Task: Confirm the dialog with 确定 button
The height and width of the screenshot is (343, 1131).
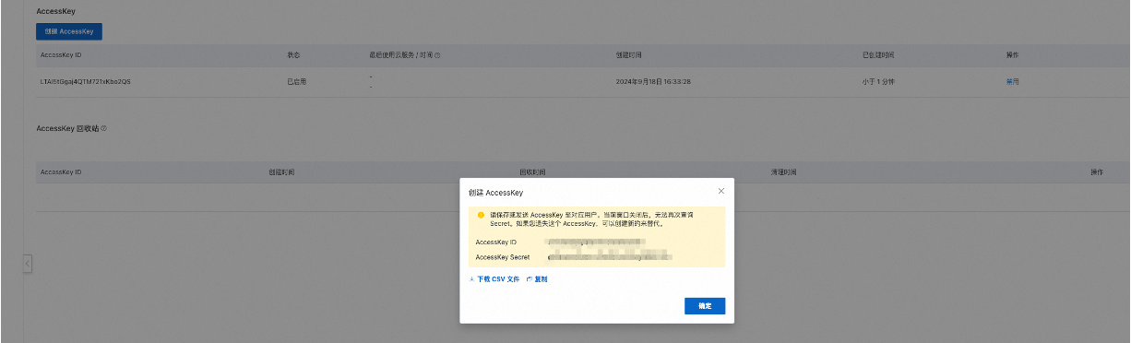Action: pos(705,305)
